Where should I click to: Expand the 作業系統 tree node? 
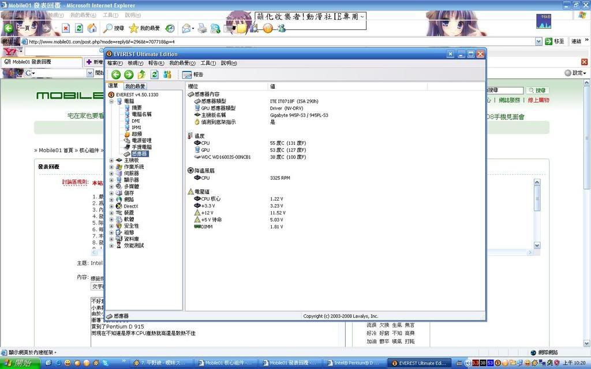(111, 167)
